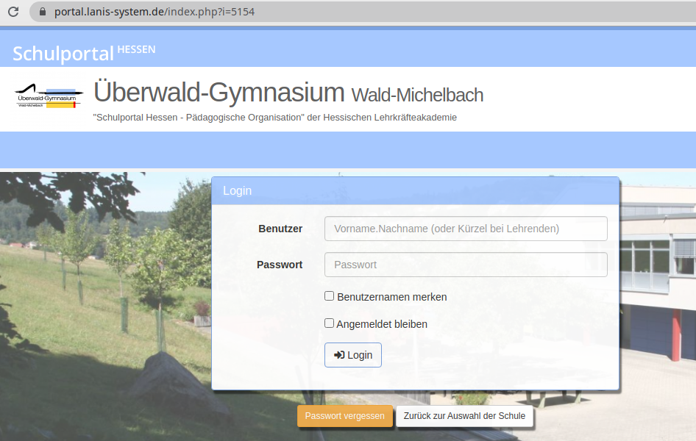Click the 'Angemeldet bleiben' label text
Screen dimensions: 696x441
coord(382,324)
